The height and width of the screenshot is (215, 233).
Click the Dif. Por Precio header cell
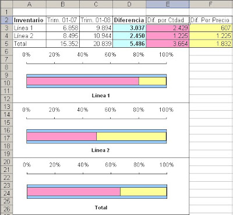[211, 20]
